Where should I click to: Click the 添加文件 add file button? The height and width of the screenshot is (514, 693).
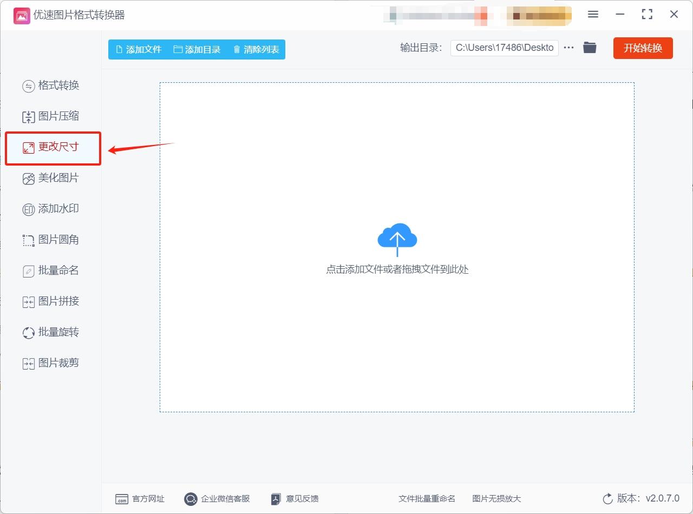tap(139, 49)
